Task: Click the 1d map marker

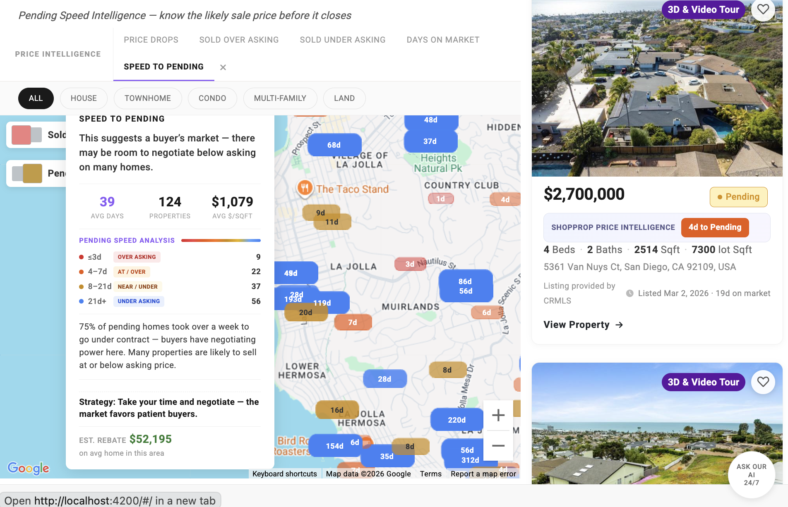Action: pos(441,199)
